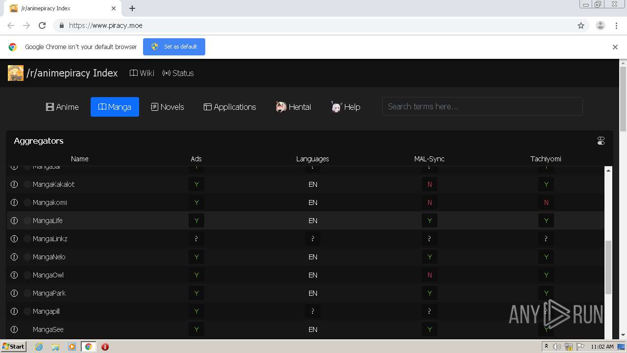
Task: Open info icon for MangaNelo row
Action: coord(14,257)
